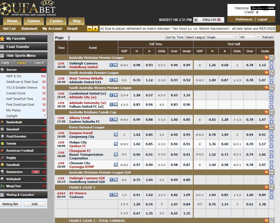The image size is (280, 223).
Task: Select 0.98 home odds for Oakleigh Cannons
Action: click(x=137, y=65)
